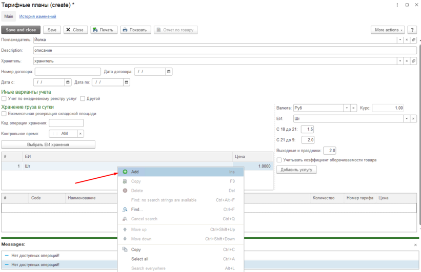Click the Печать print button

point(104,30)
